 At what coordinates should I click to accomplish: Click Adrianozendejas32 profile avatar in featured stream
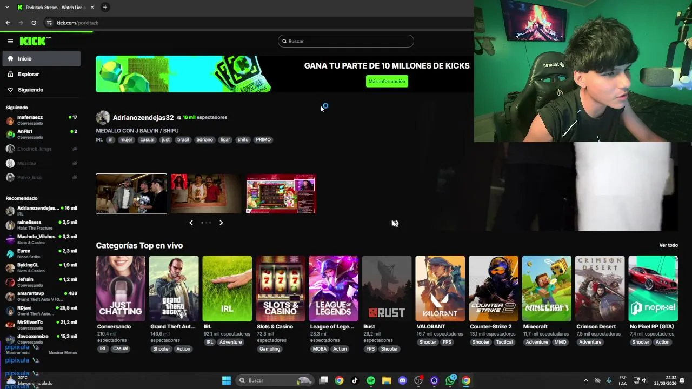103,117
